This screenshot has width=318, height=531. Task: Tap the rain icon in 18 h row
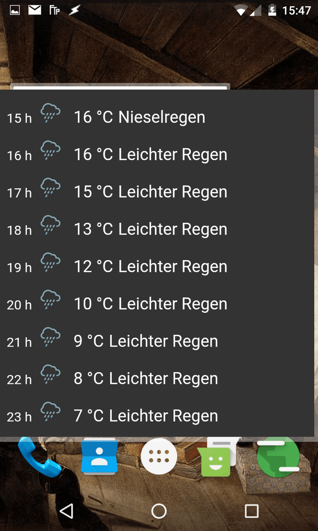point(51,225)
